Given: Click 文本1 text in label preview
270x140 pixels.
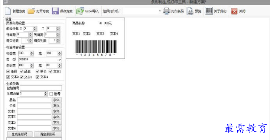Looking at the screenshot, I should click(76, 34).
